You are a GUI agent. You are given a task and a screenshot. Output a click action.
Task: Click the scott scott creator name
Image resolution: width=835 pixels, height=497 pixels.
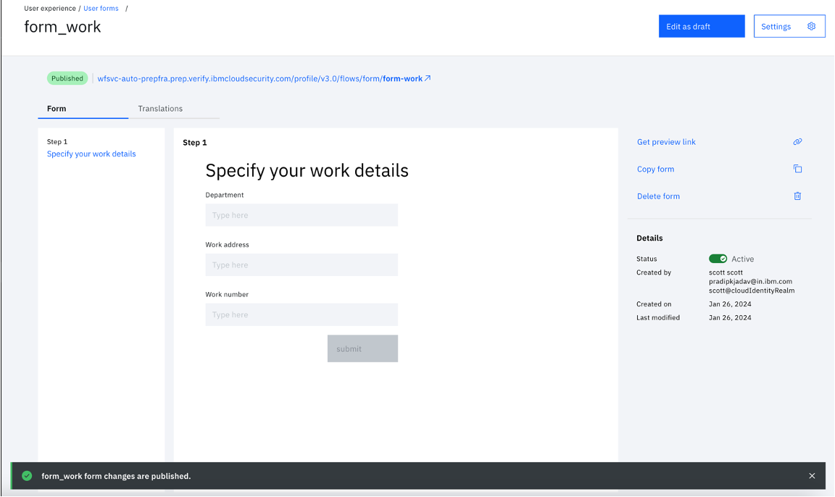[x=726, y=272]
